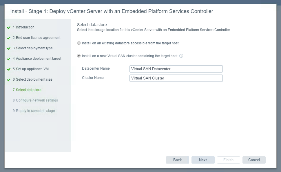
Task: Click the info icon beside Virtual SAN option
Action: 181,56
